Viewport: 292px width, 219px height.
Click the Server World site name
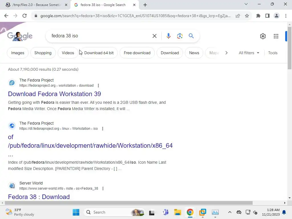31,183
